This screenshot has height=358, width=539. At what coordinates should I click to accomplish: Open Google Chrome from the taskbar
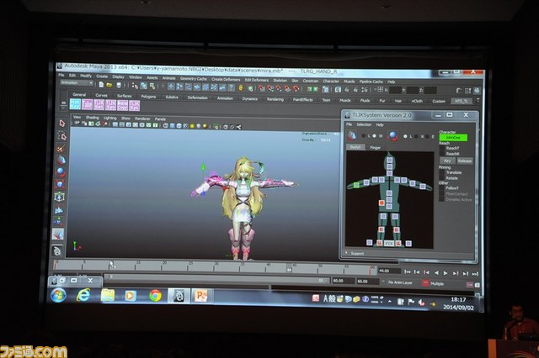155,296
